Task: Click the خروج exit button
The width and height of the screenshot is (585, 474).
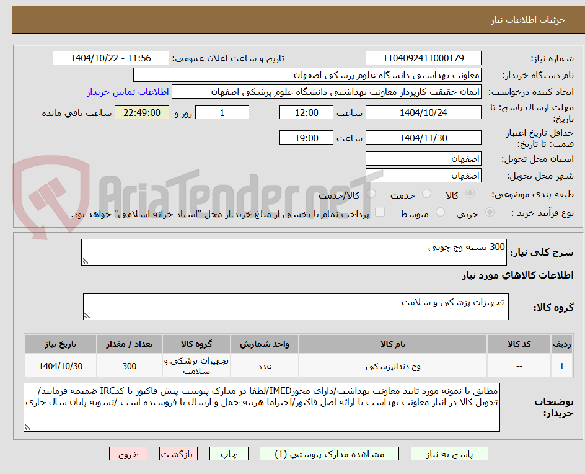Action: coord(128,454)
